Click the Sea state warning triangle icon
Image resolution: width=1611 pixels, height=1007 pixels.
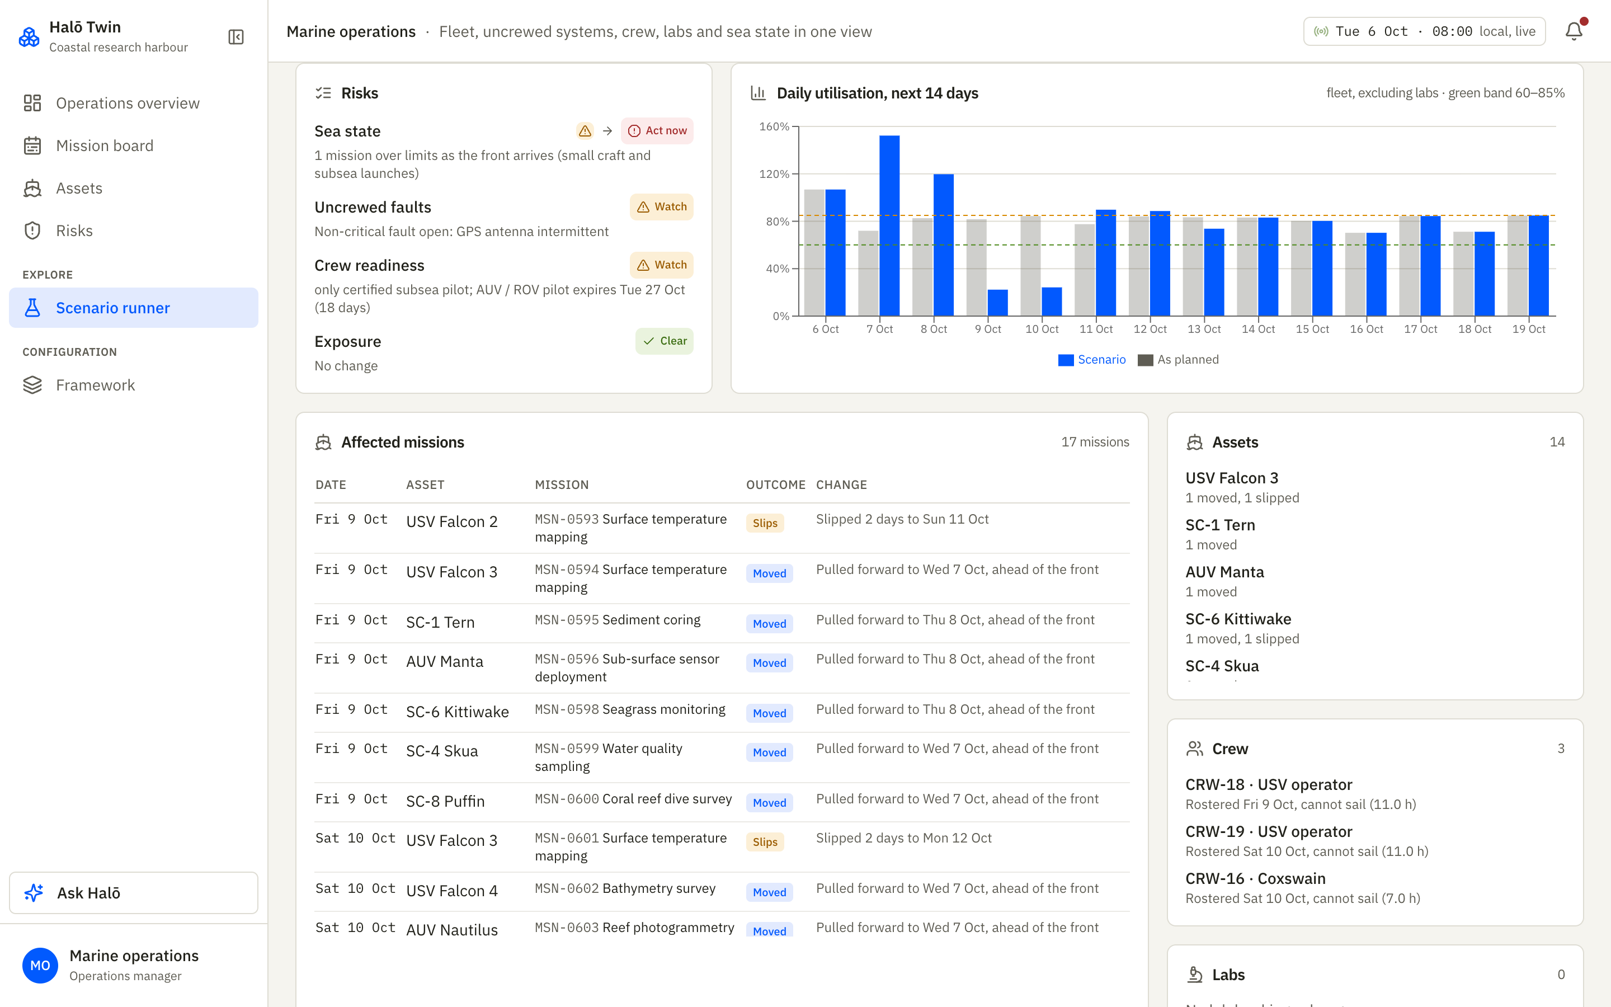(x=585, y=131)
